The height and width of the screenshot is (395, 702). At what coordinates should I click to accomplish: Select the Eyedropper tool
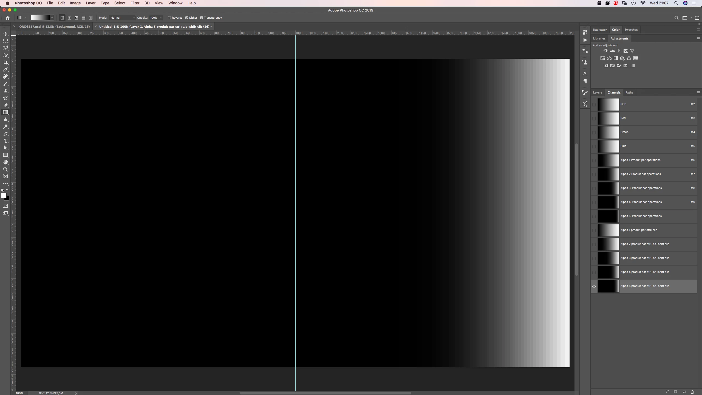pos(5,69)
